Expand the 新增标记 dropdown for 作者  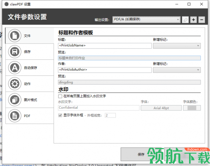(x=177, y=70)
